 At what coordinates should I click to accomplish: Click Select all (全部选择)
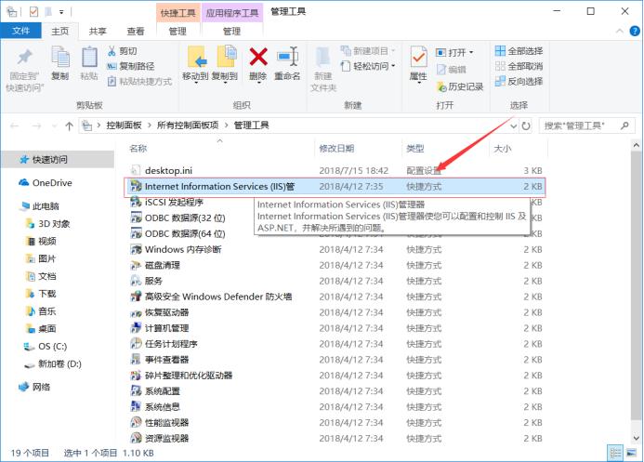tap(519, 51)
